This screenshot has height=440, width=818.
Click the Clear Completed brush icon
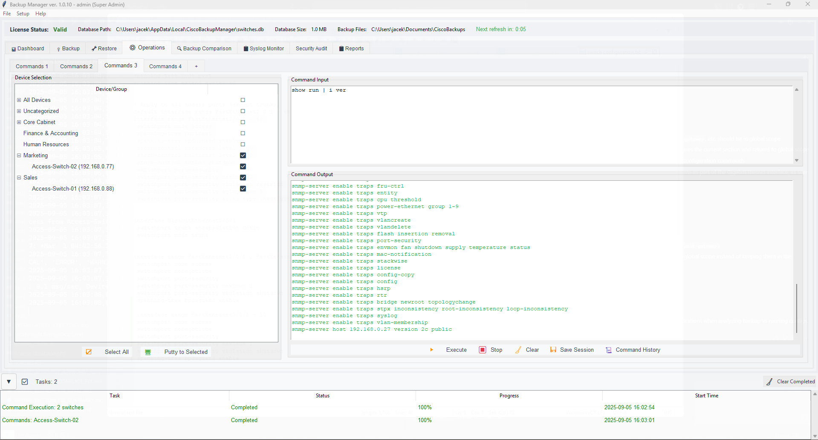point(769,382)
